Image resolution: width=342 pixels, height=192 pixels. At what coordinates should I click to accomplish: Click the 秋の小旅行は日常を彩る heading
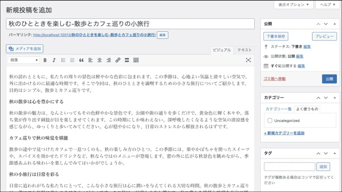coord(34,174)
